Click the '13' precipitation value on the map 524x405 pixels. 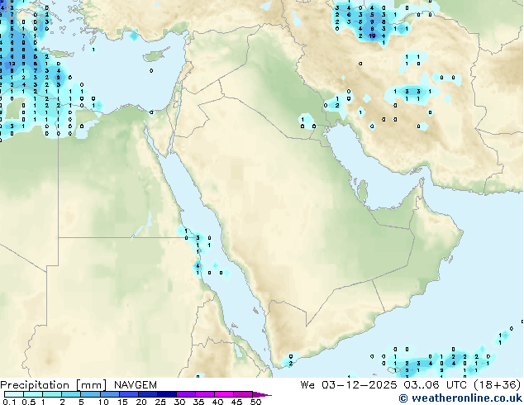[x=12, y=64]
